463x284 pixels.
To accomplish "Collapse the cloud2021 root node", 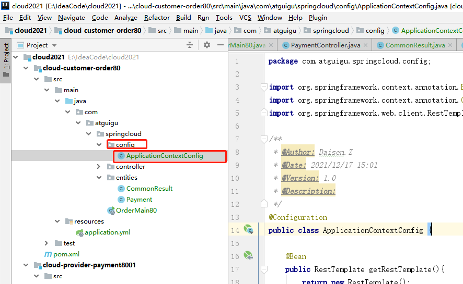I will 16,57.
